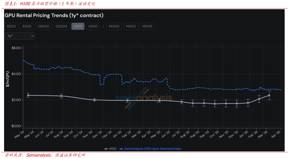Click the $4.00 y-axis label
Screen dimensions: 289x159
(x=16, y=74)
